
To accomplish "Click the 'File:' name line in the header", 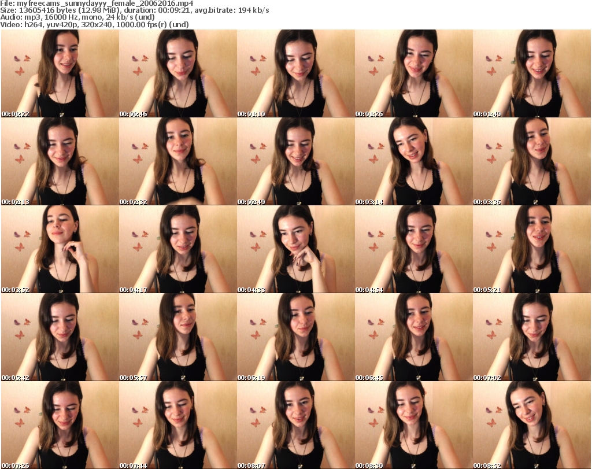I will point(97,3).
